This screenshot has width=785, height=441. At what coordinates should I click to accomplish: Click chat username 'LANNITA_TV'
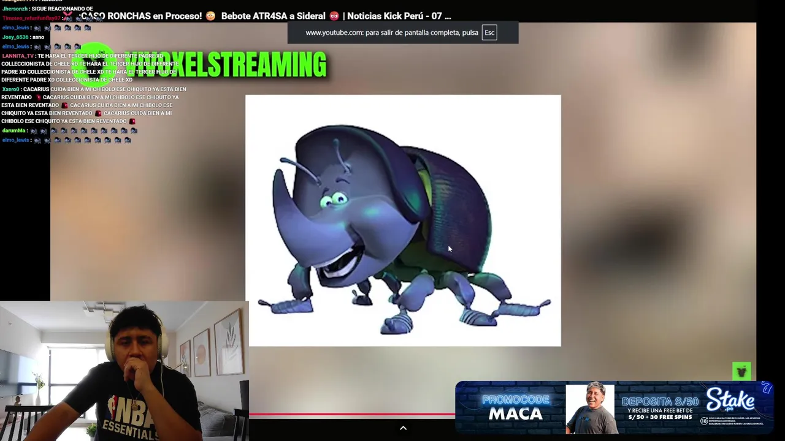point(18,56)
